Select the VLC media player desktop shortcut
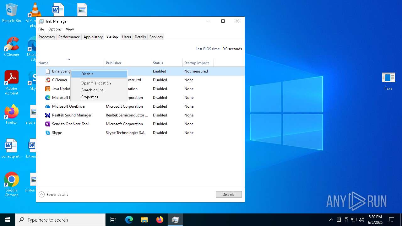The width and height of the screenshot is (402, 226). (x=34, y=14)
